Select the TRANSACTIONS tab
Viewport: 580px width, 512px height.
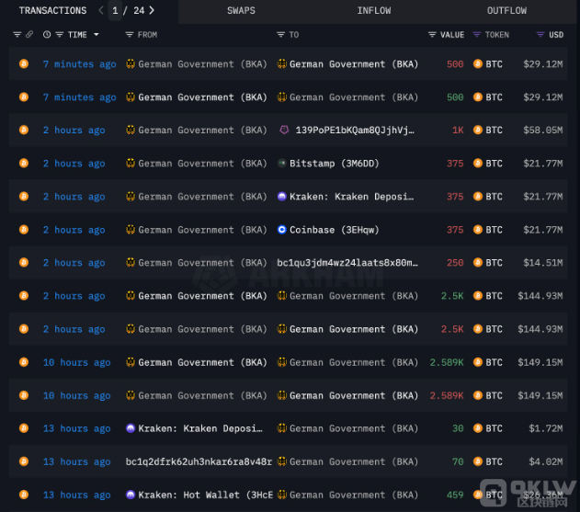(x=53, y=11)
